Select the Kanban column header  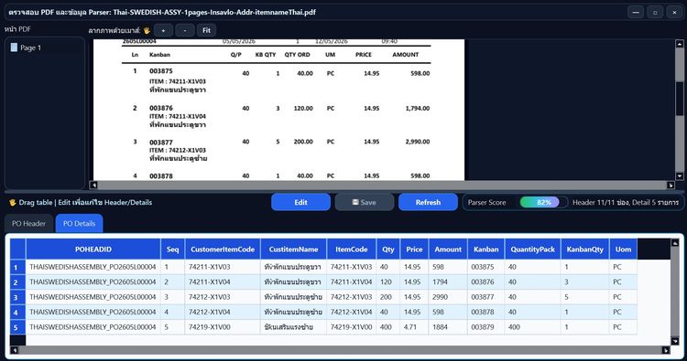[x=485, y=250]
